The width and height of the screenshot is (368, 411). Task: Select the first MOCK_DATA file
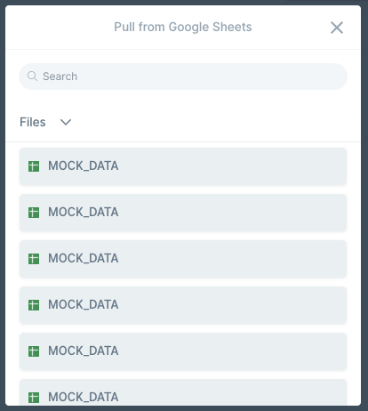point(183,166)
